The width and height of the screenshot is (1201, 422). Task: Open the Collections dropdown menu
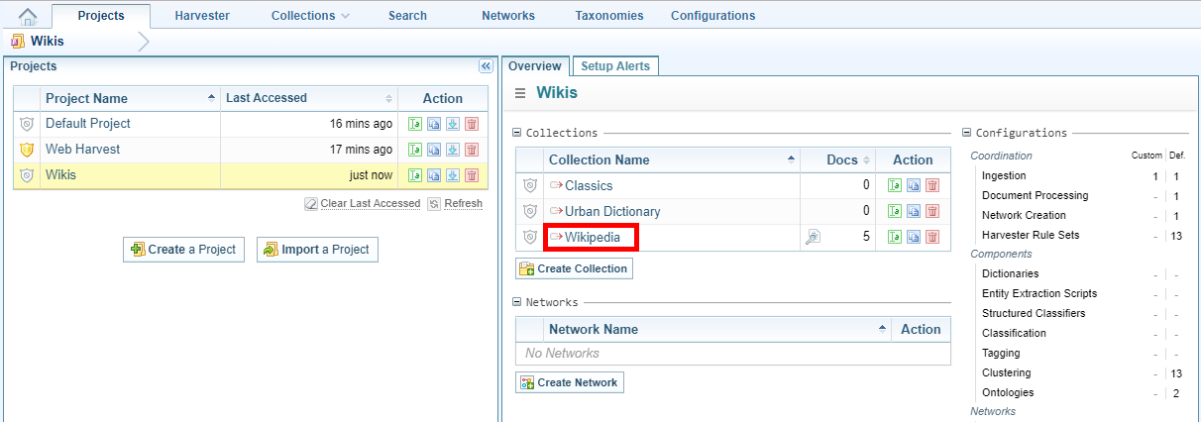click(x=310, y=16)
